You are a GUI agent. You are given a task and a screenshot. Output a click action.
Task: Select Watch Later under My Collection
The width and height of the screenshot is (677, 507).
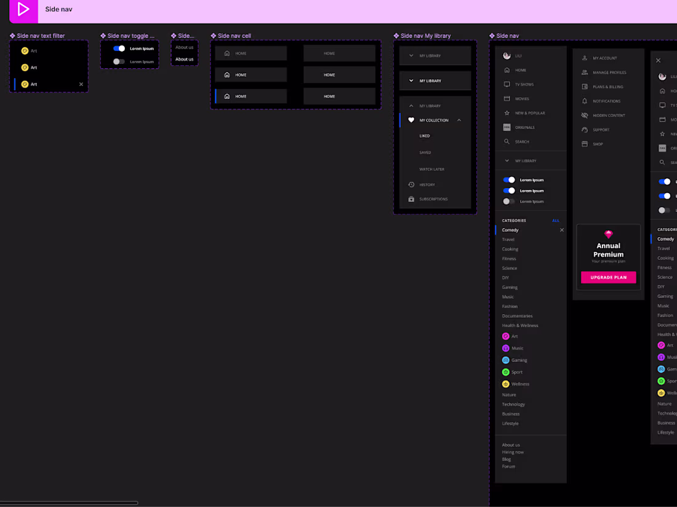coord(432,170)
